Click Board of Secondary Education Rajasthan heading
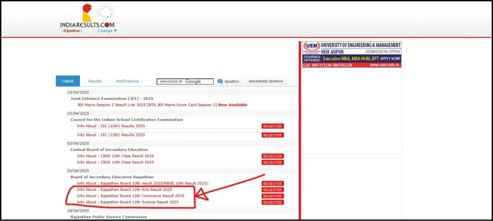 112,177
